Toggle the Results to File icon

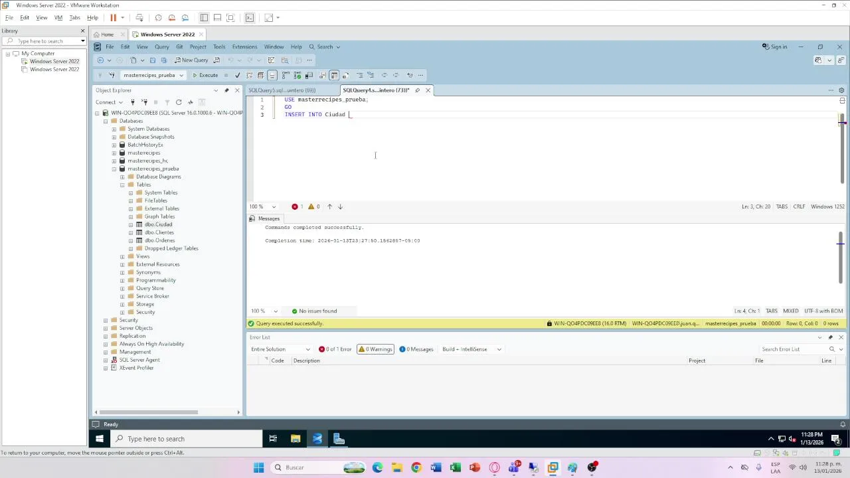[346, 75]
